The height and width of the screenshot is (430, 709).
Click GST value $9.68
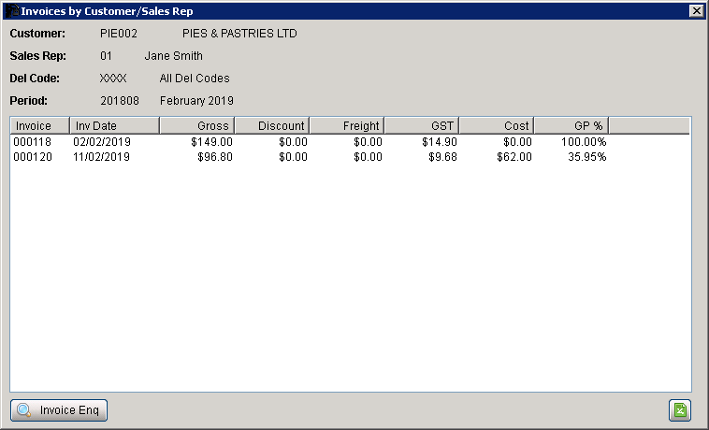[442, 157]
